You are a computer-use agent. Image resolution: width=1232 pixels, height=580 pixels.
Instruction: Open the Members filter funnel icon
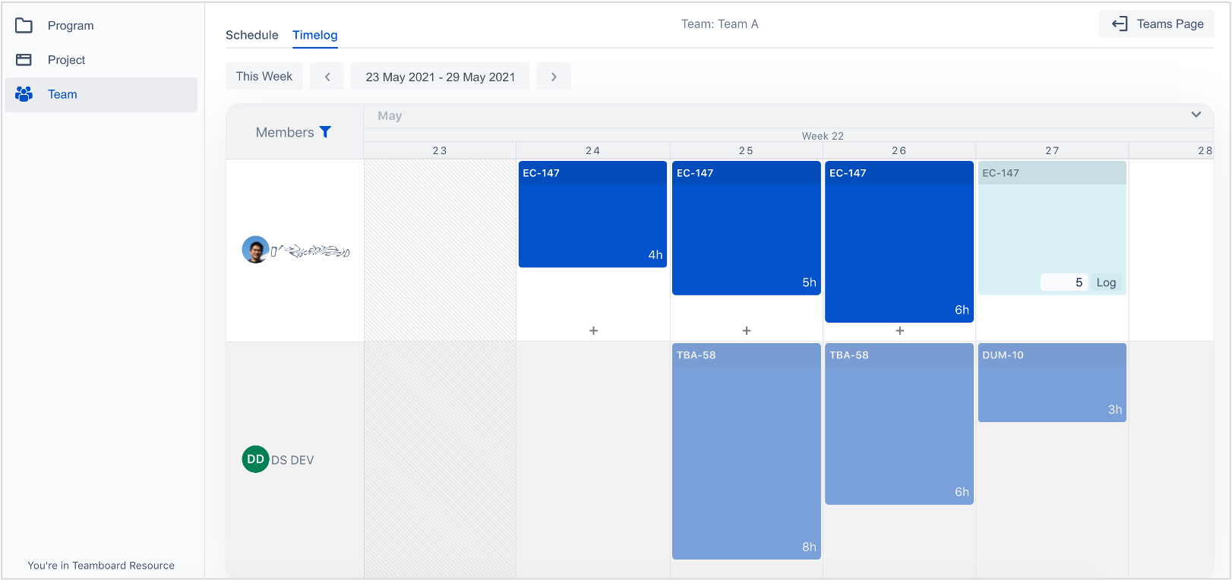pos(325,132)
